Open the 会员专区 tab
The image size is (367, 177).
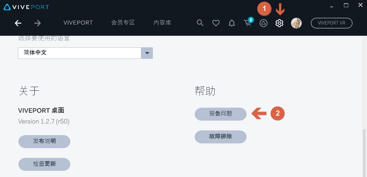pos(123,23)
